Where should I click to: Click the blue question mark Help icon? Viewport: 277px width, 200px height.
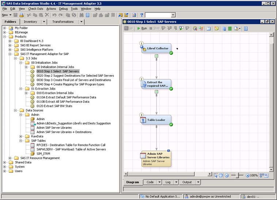[142, 15]
